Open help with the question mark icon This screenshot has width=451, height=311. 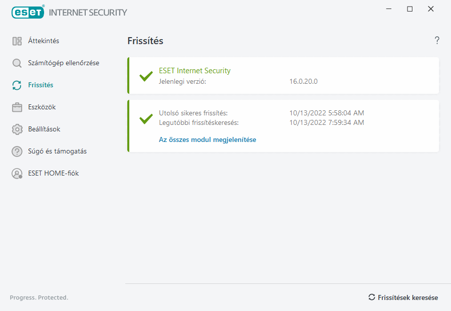coord(437,41)
